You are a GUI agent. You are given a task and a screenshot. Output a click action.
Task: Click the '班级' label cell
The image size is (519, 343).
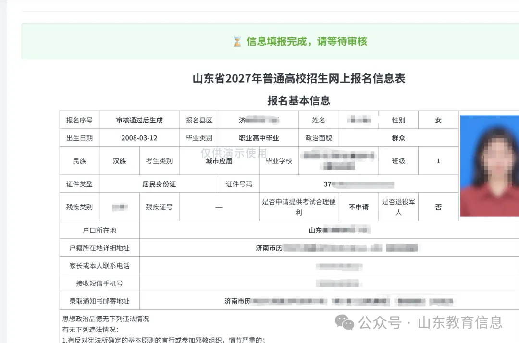(x=398, y=161)
